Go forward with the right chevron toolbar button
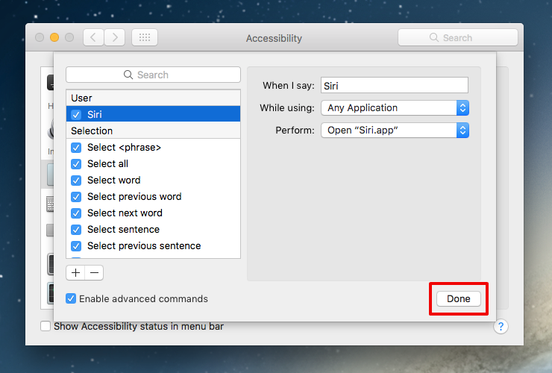 (x=115, y=37)
